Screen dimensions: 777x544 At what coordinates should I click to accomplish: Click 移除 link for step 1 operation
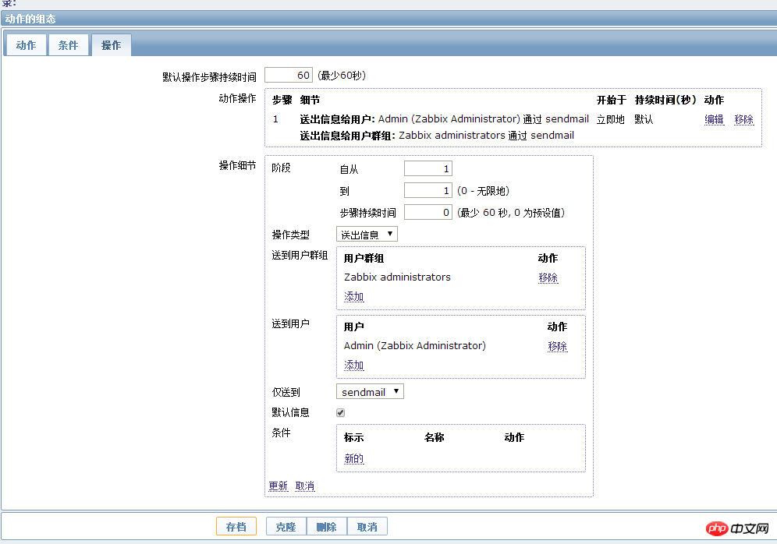point(743,119)
